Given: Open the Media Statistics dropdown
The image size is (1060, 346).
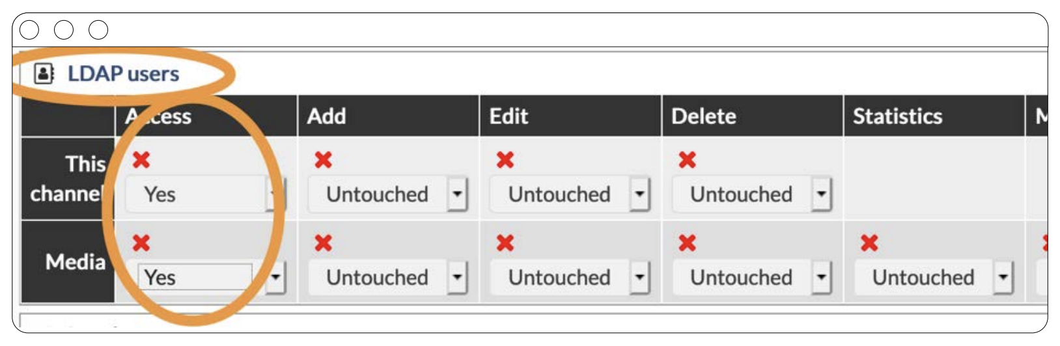Looking at the screenshot, I should [x=934, y=278].
